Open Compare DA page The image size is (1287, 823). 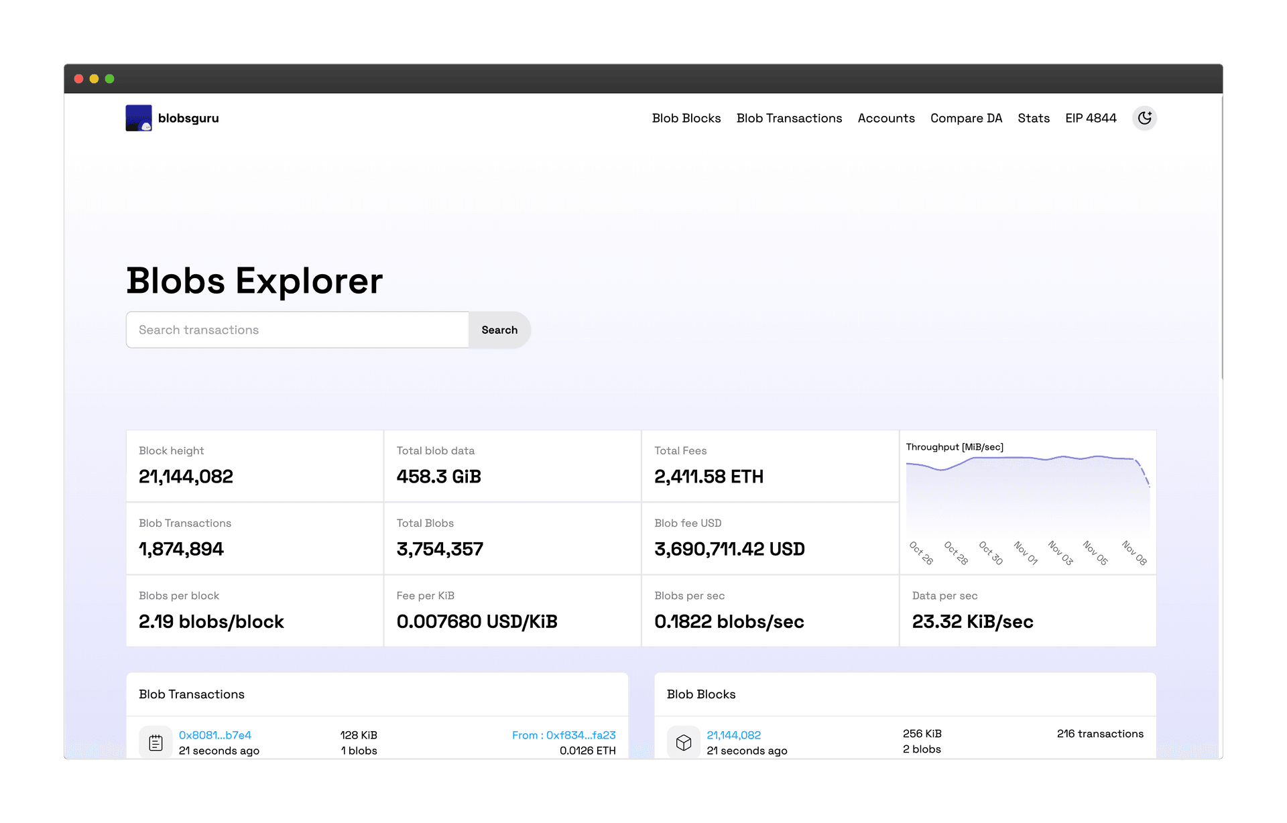(965, 118)
